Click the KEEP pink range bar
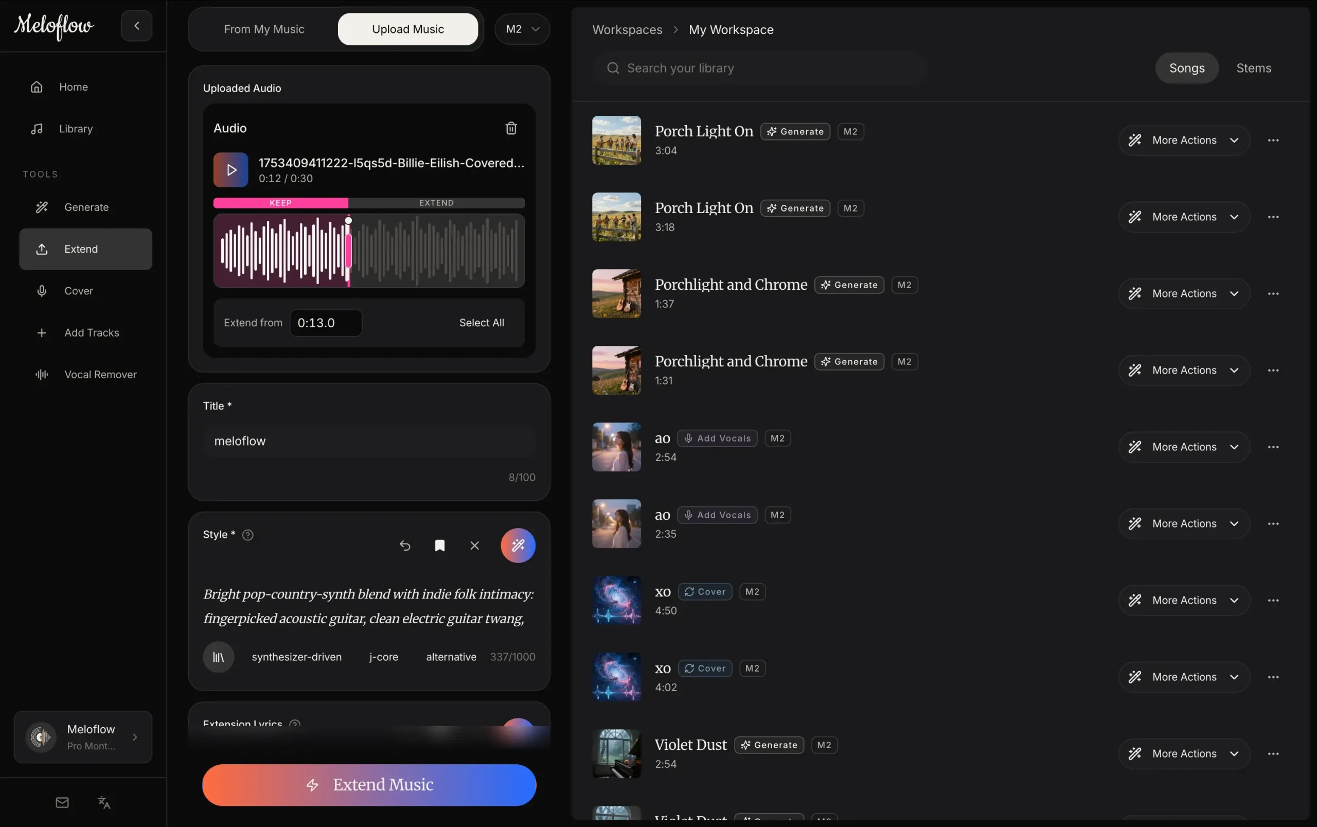Viewport: 1317px width, 827px height. pos(280,203)
